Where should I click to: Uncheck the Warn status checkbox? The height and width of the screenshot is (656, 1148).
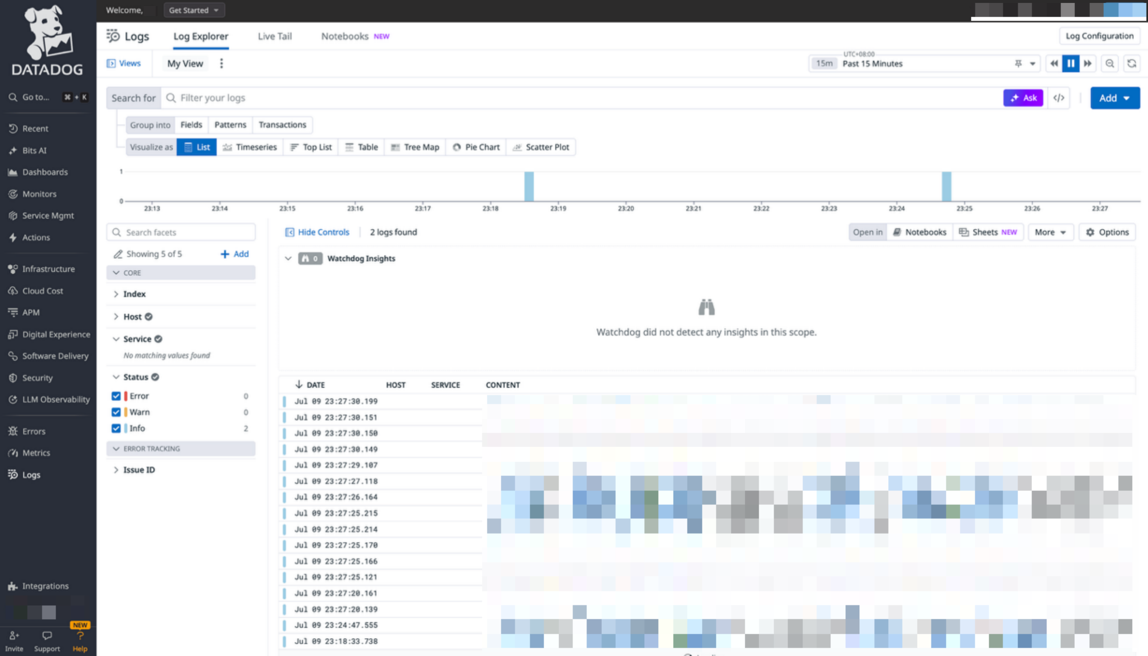click(x=116, y=412)
